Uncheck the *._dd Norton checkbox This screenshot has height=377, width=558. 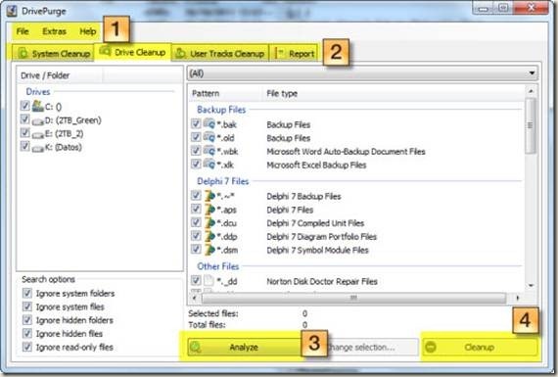coord(196,280)
